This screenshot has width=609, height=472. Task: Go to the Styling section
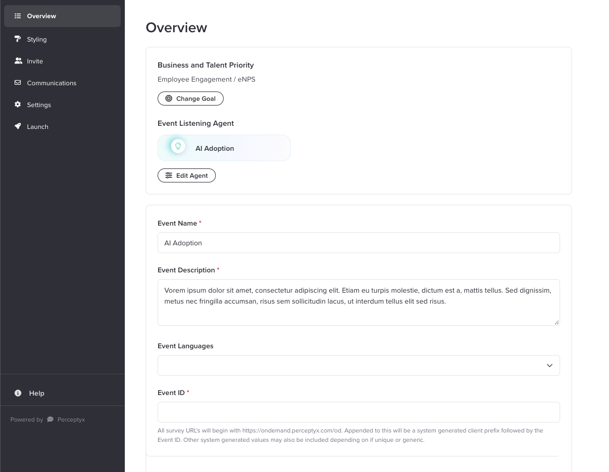[62, 39]
